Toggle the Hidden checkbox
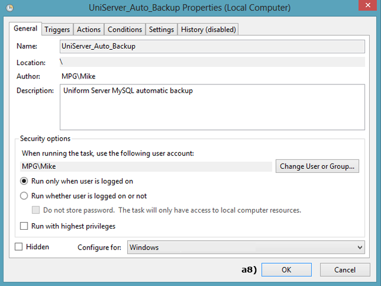 pyautogui.click(x=19, y=247)
